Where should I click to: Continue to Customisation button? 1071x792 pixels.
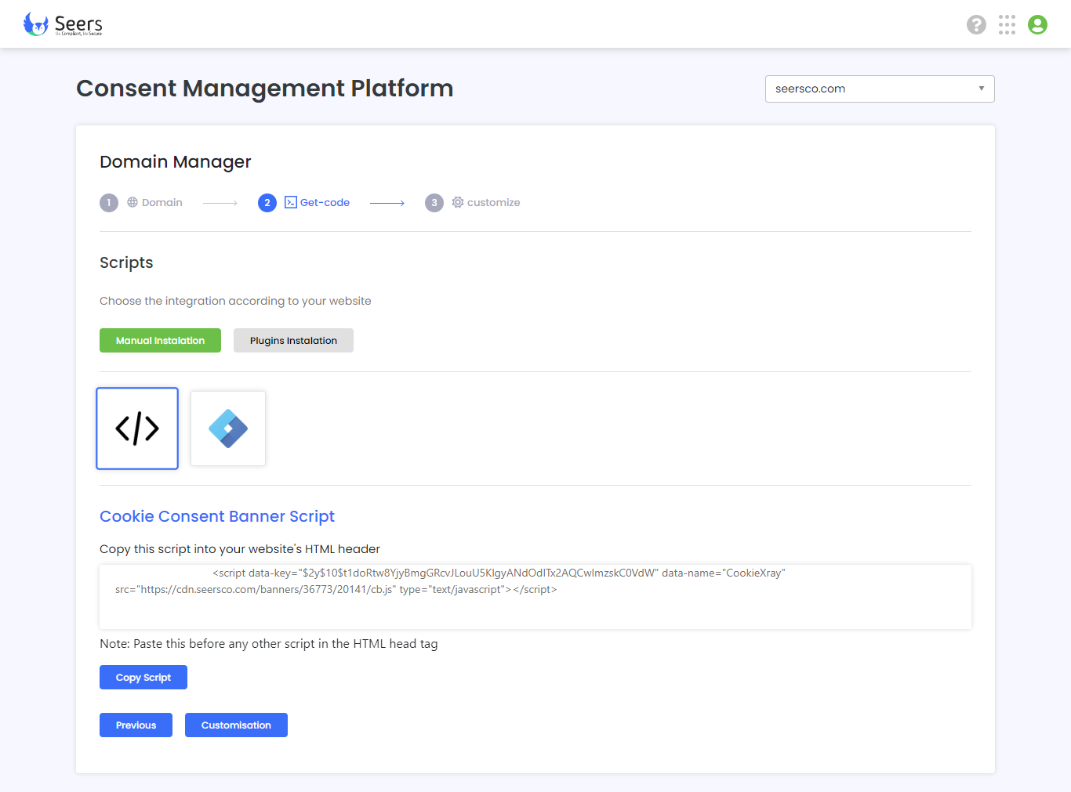236,725
